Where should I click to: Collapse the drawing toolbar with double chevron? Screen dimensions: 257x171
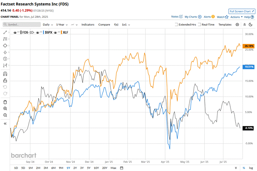pyautogui.click(x=5, y=124)
